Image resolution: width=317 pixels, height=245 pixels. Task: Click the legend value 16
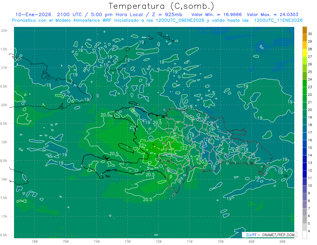point(310,140)
